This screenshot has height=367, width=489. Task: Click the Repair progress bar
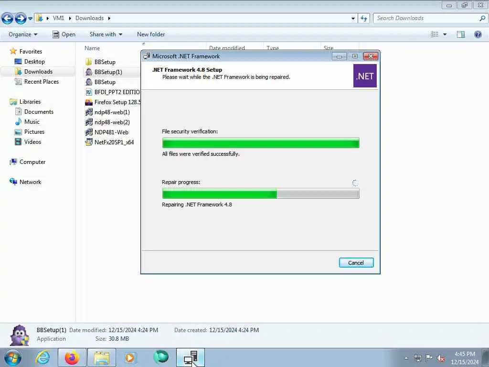pyautogui.click(x=261, y=194)
